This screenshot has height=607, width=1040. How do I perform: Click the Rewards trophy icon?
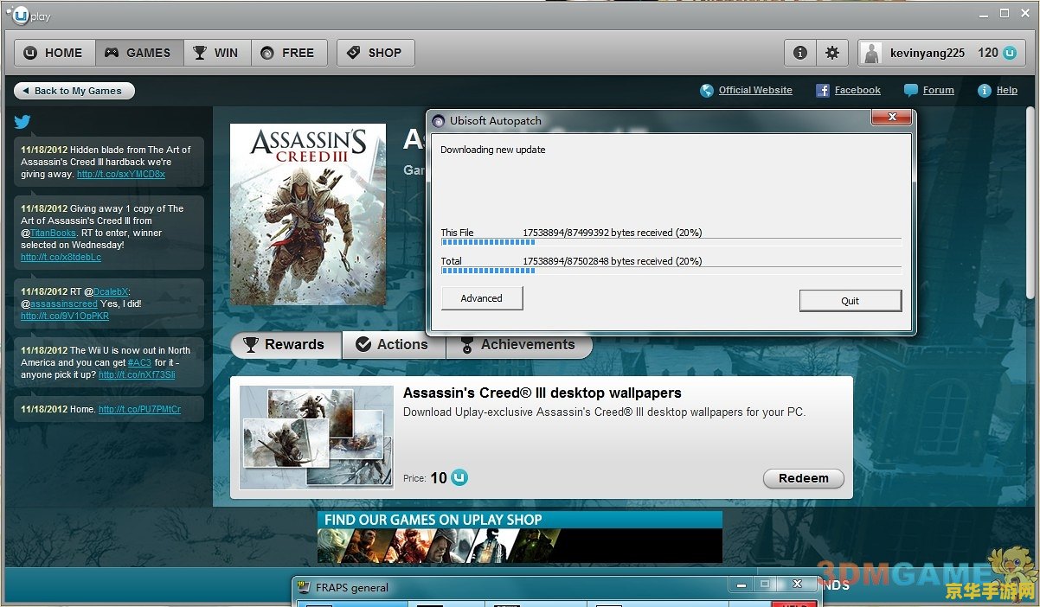tap(251, 344)
